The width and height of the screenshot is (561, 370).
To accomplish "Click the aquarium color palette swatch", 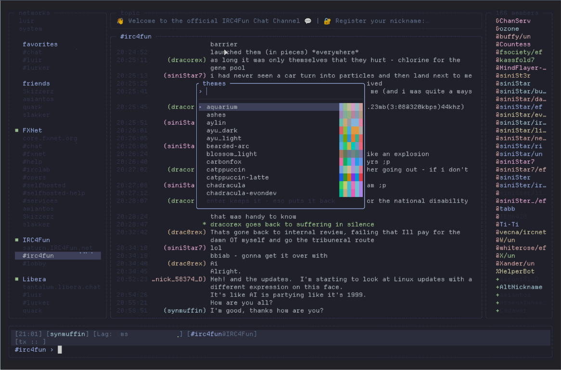I will tap(351, 107).
